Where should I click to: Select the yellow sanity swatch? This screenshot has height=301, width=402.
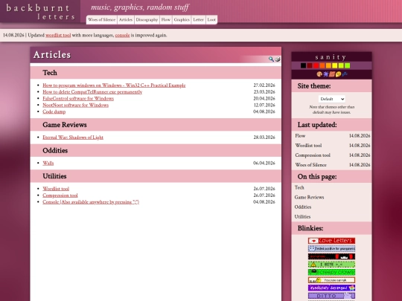[x=335, y=66]
